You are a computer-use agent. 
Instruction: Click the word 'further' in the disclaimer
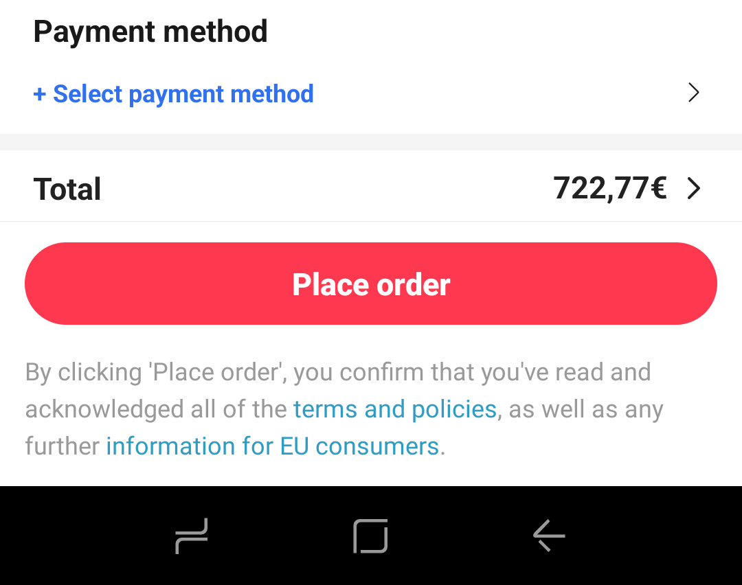(x=63, y=446)
